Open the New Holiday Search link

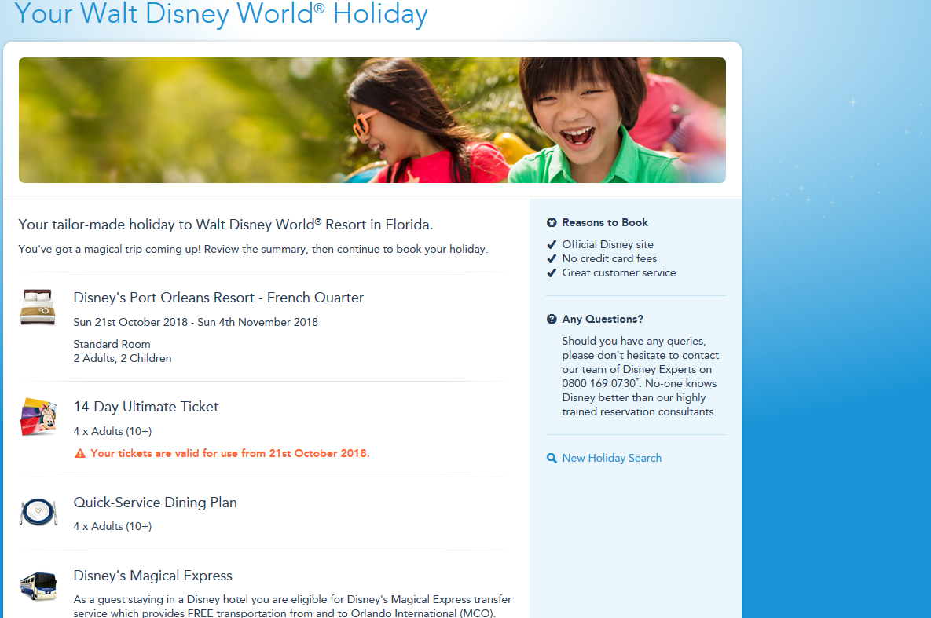point(611,459)
